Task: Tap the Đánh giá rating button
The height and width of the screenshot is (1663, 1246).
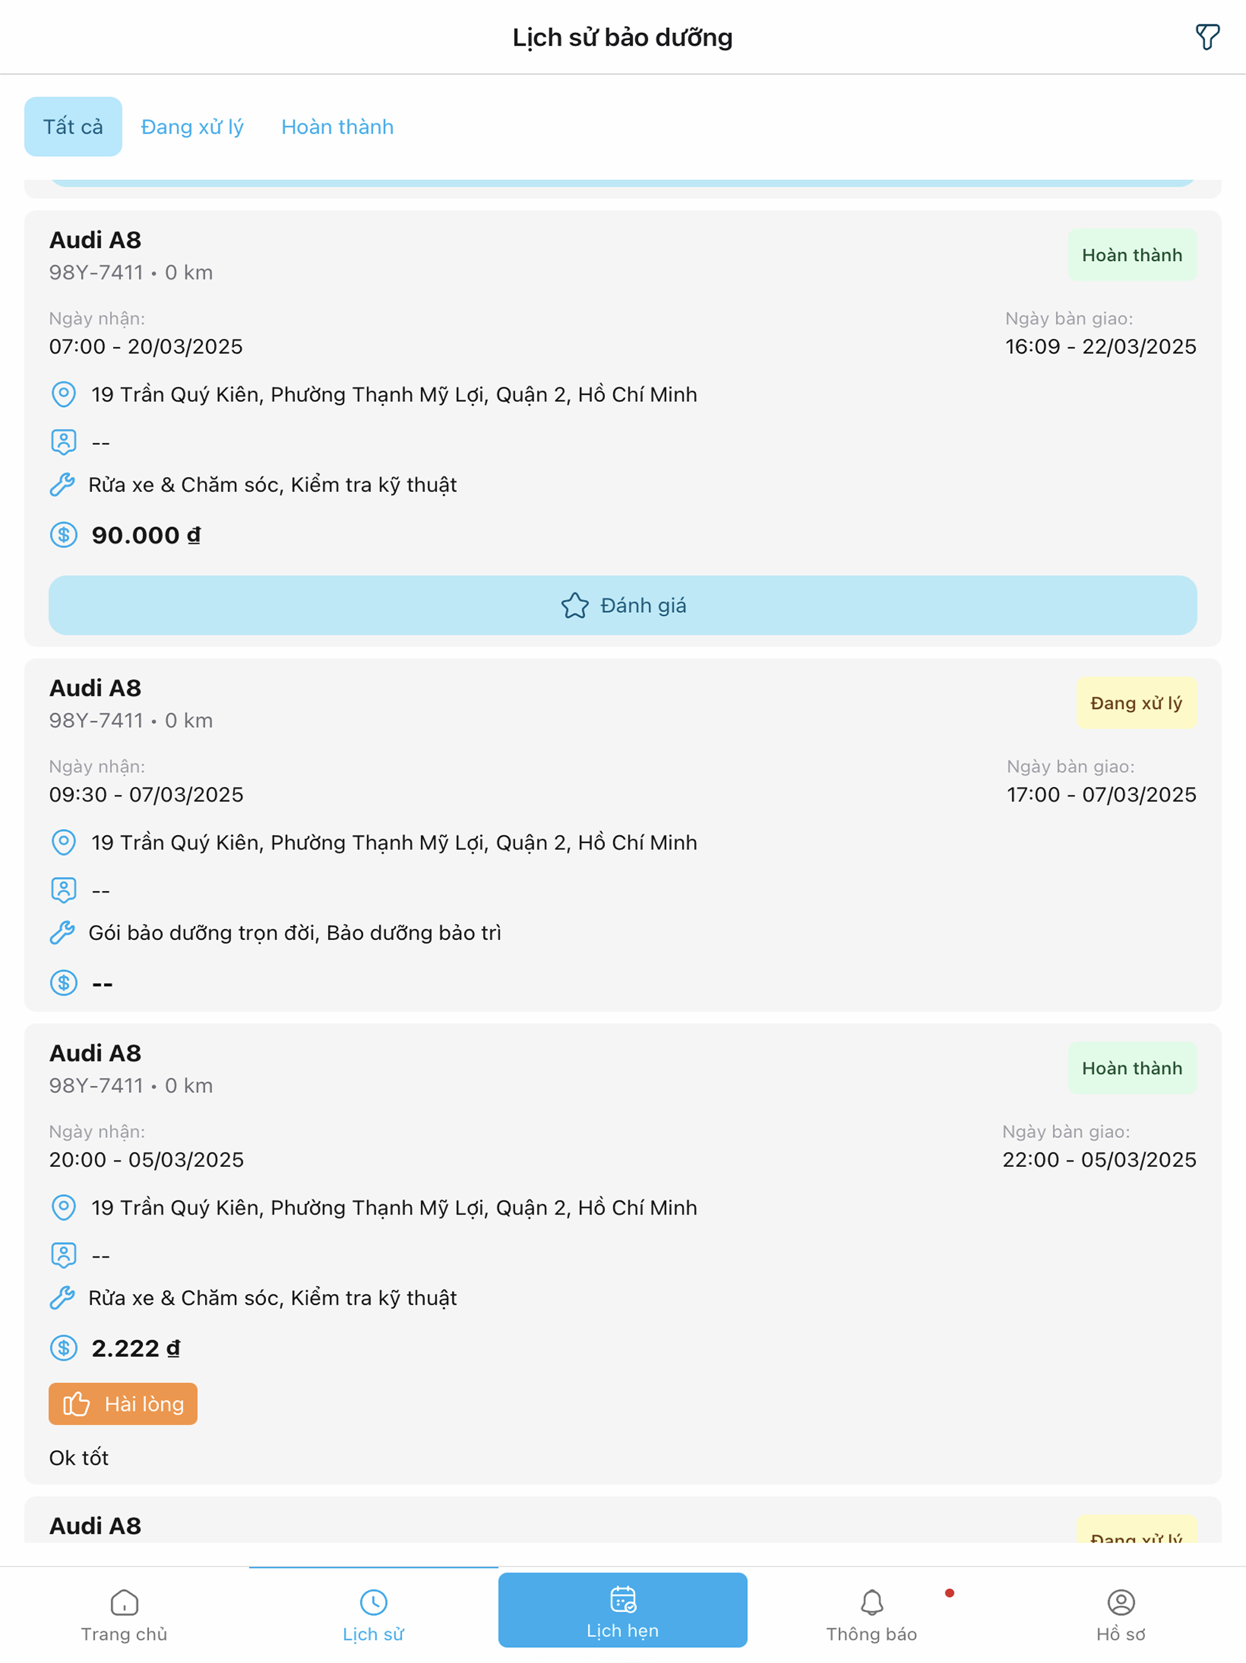Action: tap(622, 605)
